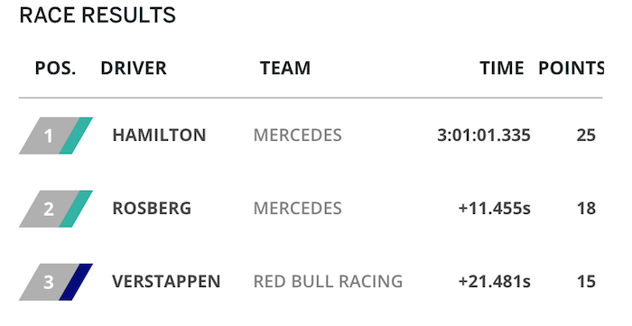Click the POINTS column header
The image size is (632, 326).
[x=572, y=68]
